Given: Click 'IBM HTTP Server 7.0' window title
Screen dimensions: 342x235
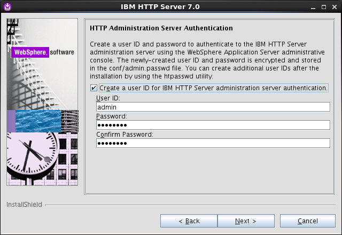Looking at the screenshot, I should (x=160, y=7).
